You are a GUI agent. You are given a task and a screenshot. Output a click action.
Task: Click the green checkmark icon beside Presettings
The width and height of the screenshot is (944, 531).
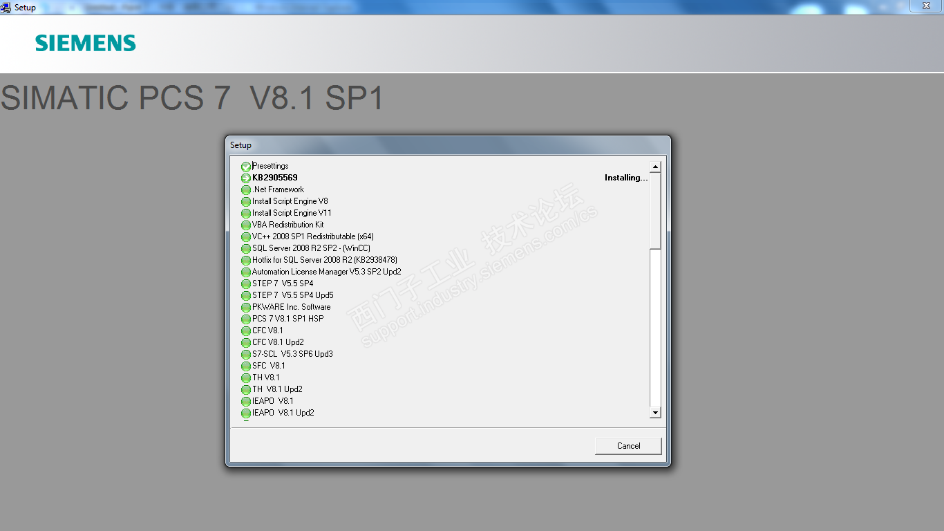pos(246,167)
